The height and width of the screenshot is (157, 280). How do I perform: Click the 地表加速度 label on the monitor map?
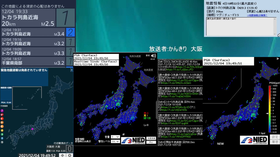click(135, 56)
